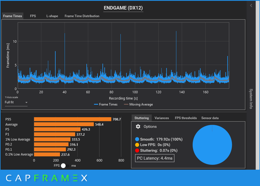The height and width of the screenshot is (186, 260).
Task: Open the Frame Time Distribution tab
Action: click(82, 16)
